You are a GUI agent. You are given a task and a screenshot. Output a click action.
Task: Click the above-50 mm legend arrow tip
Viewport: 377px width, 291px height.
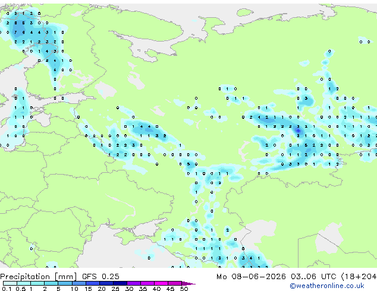[x=188, y=284]
